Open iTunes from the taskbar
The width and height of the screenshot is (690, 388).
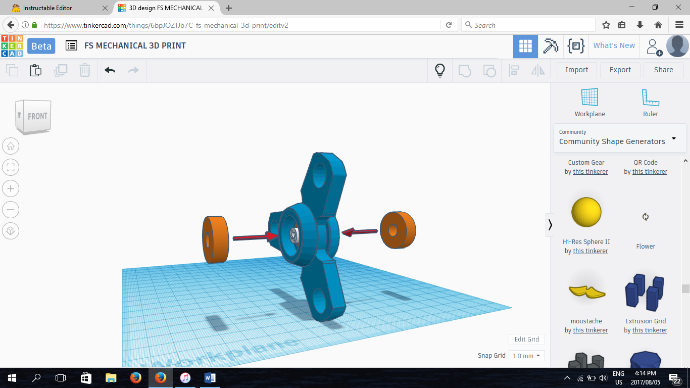click(x=185, y=377)
